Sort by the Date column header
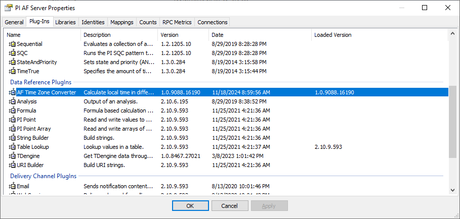Screen dimensions: 460x219 pos(260,35)
